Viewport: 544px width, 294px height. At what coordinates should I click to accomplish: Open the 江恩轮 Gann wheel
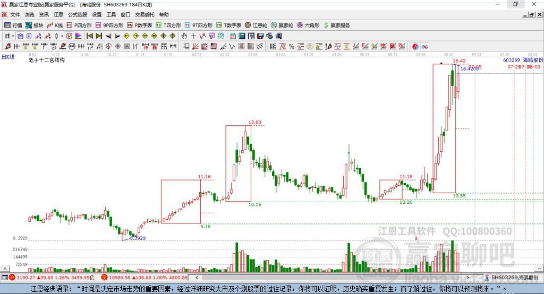click(x=256, y=25)
